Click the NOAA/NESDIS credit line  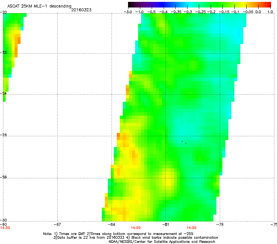(162, 242)
